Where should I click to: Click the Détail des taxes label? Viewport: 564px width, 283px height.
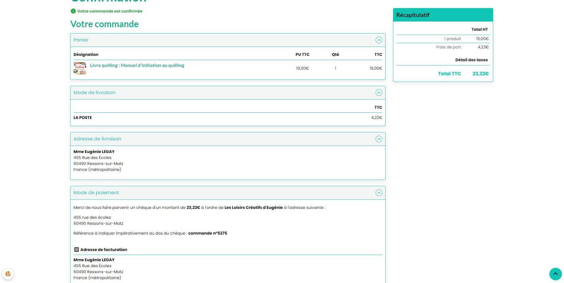471,60
